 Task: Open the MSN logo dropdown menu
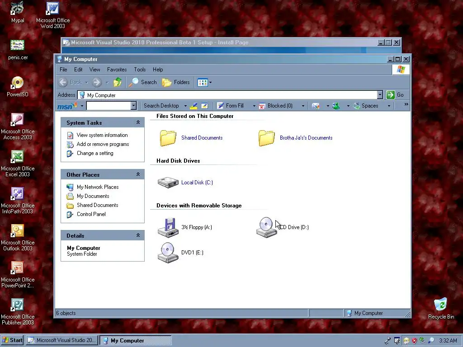[x=82, y=106]
